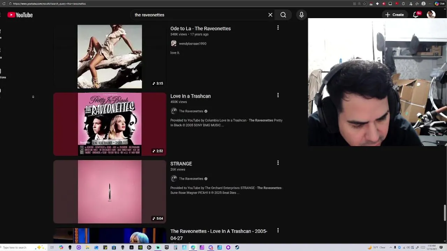Add page to favorites with star icon
The width and height of the screenshot is (447, 251).
(364, 3)
